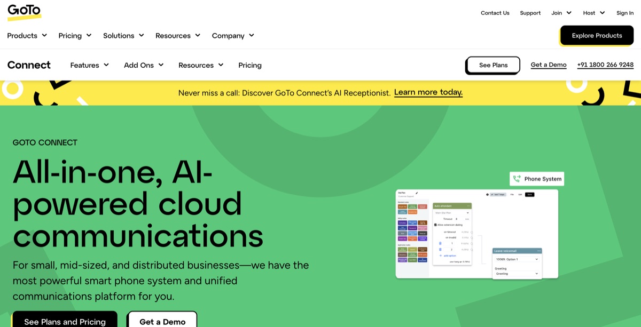Click Get a Demo link beside See Plans
Screen dimensions: 641x327
[x=549, y=65]
